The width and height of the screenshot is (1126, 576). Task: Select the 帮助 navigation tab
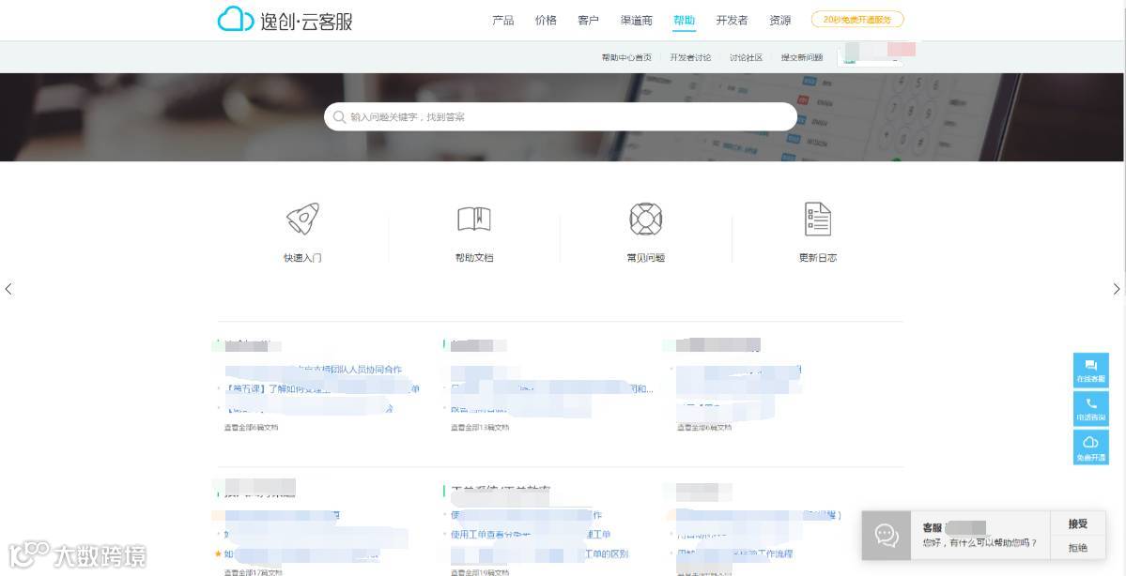(685, 21)
